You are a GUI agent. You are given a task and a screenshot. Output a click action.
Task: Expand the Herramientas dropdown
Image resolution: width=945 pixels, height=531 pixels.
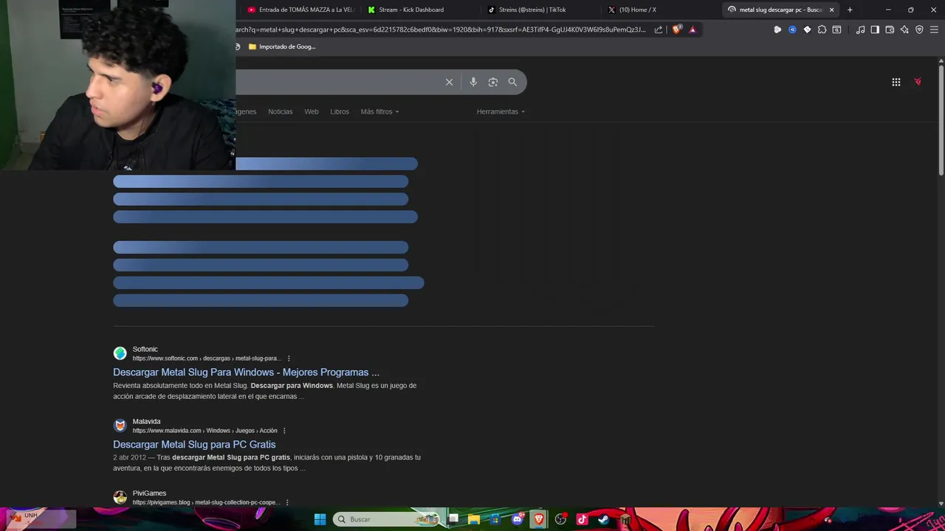coord(501,111)
